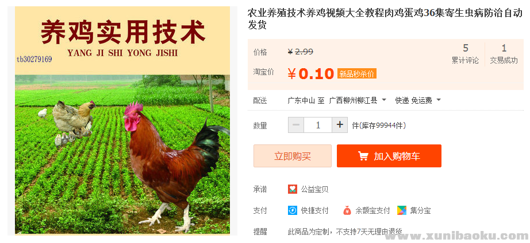Click the quantity input field
The height and width of the screenshot is (243, 530).
(318, 125)
